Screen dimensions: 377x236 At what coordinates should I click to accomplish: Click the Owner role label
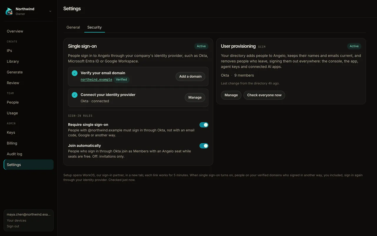20,14
